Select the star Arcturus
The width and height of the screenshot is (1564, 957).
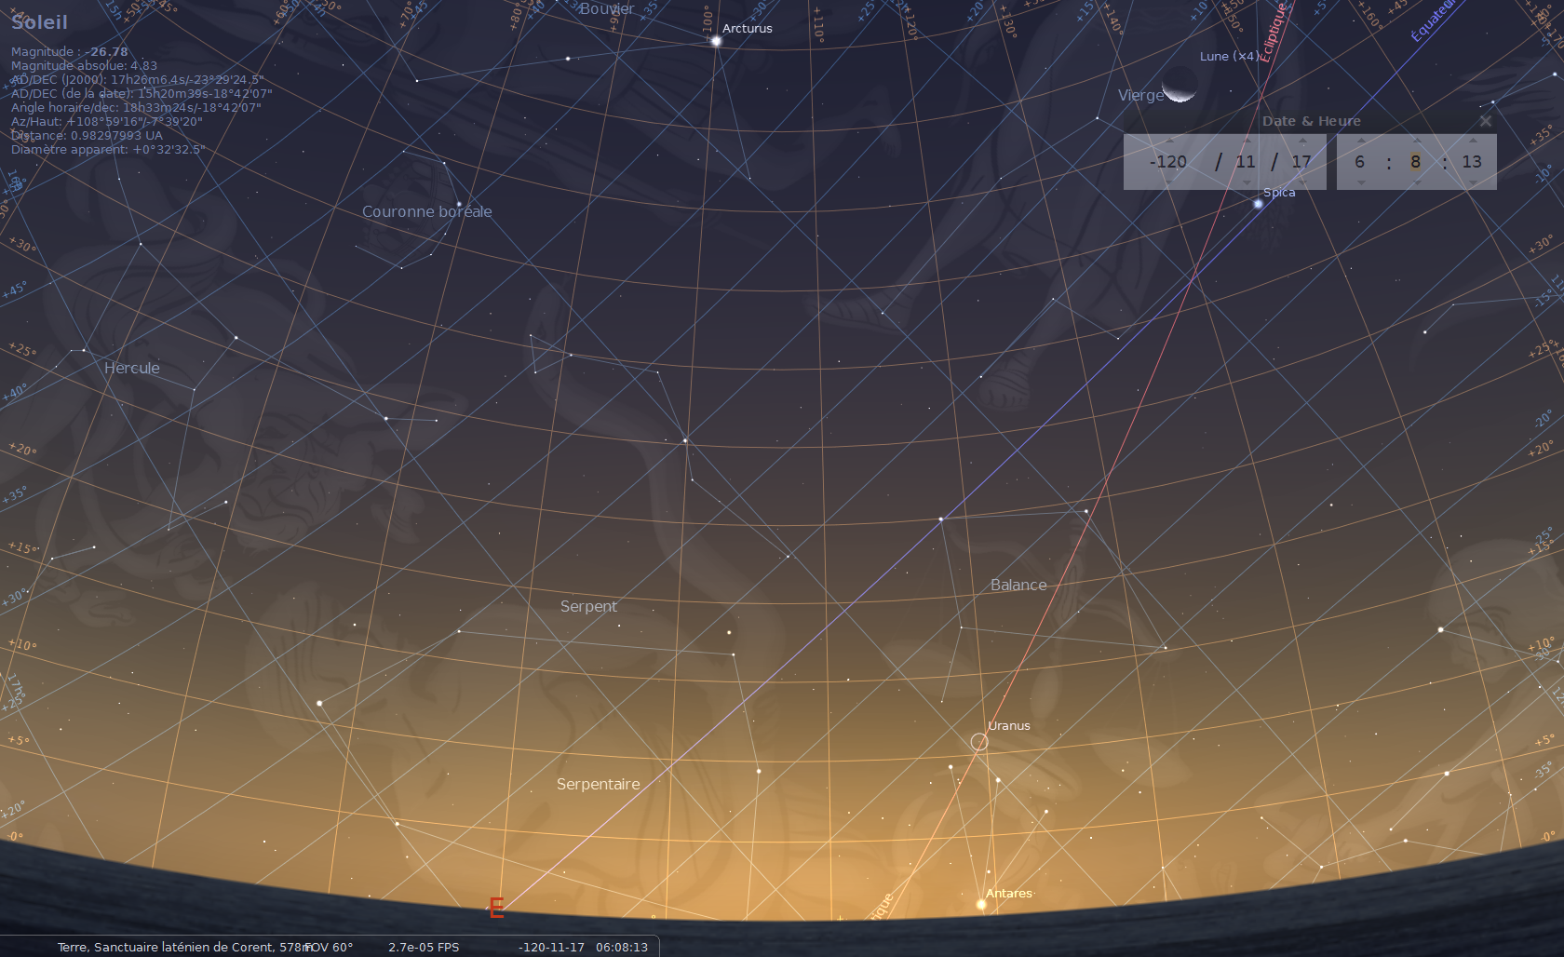716,41
